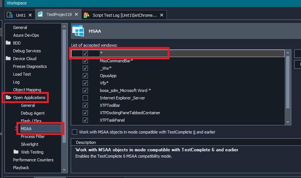
Task: Open the Script Test Log tab
Action: point(125,15)
